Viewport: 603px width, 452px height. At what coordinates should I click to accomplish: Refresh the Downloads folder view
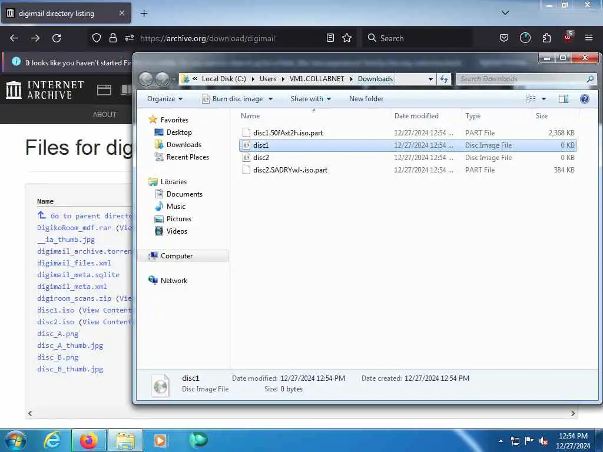pyautogui.click(x=444, y=79)
